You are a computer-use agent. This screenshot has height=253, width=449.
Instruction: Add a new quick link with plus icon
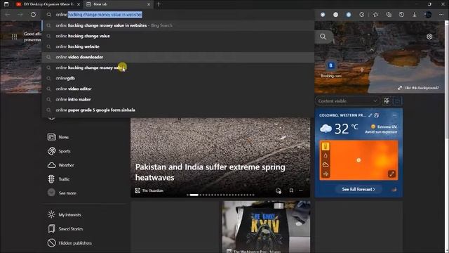pyautogui.click(x=362, y=70)
